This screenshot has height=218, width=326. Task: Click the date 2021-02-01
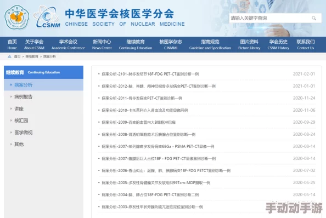pyautogui.click(x=304, y=74)
